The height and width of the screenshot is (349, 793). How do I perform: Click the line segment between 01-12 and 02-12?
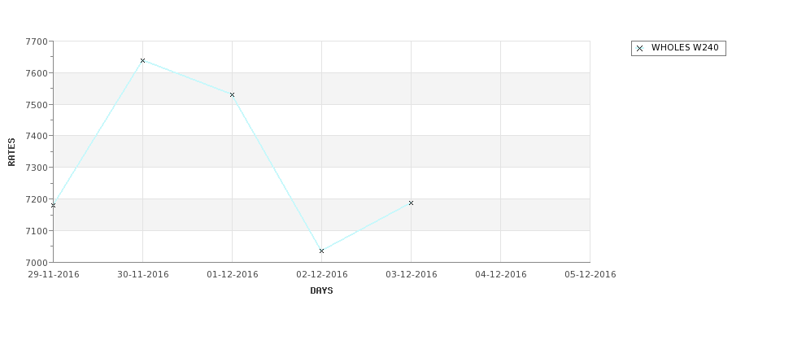click(277, 173)
